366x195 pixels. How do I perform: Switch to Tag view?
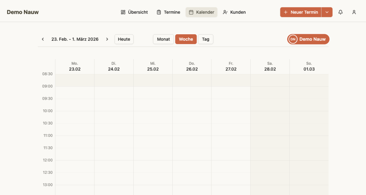(206, 39)
